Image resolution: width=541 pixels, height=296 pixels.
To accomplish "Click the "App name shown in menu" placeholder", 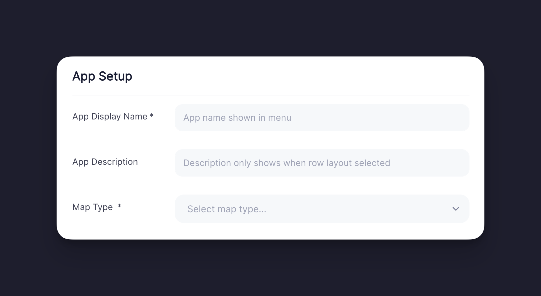I will coord(237,118).
